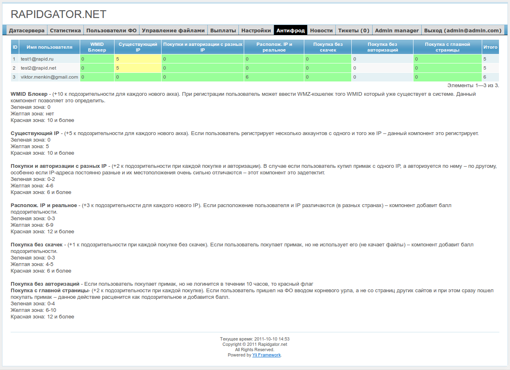The width and height of the screenshot is (510, 370).
Task: Open the Пользователи ФО tab
Action: [x=111, y=30]
